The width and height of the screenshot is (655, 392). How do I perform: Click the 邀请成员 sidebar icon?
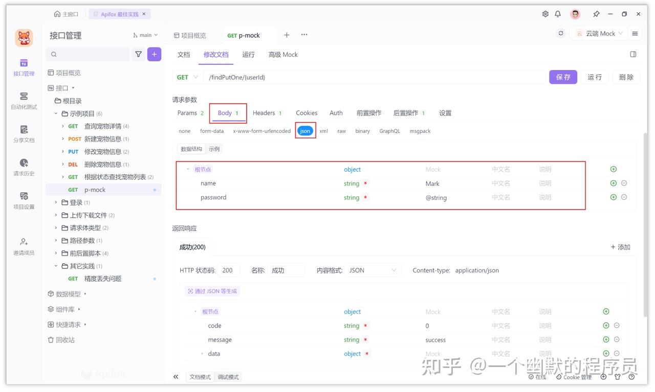point(24,246)
